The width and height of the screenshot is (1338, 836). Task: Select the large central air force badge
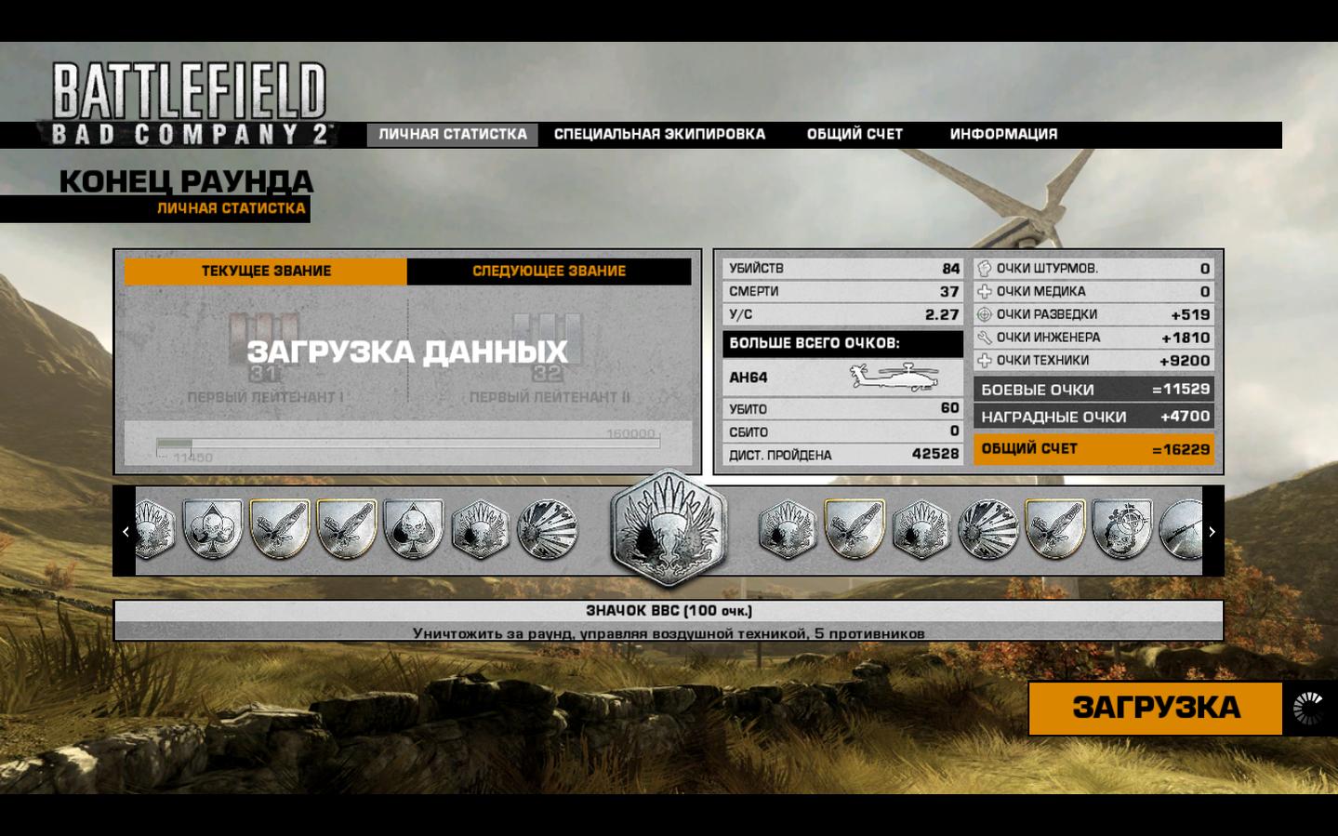point(668,528)
